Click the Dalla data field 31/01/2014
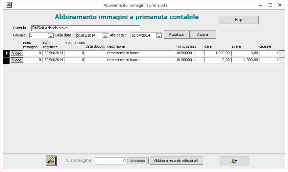The width and height of the screenshot is (288, 172). (89, 35)
